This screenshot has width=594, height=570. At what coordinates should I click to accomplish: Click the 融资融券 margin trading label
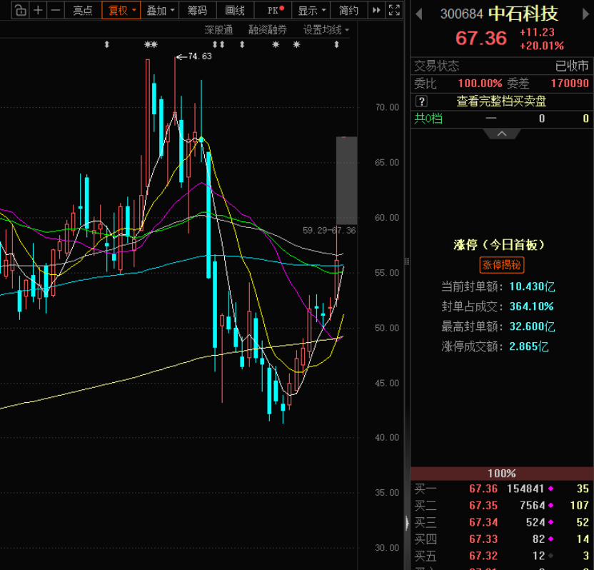coord(268,30)
